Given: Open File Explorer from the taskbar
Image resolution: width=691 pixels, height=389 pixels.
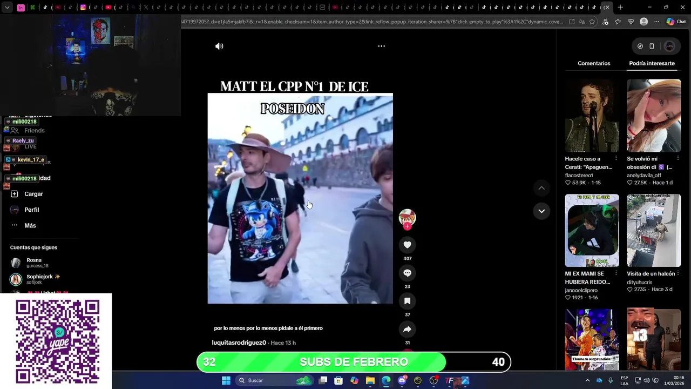Looking at the screenshot, I should (x=370, y=380).
